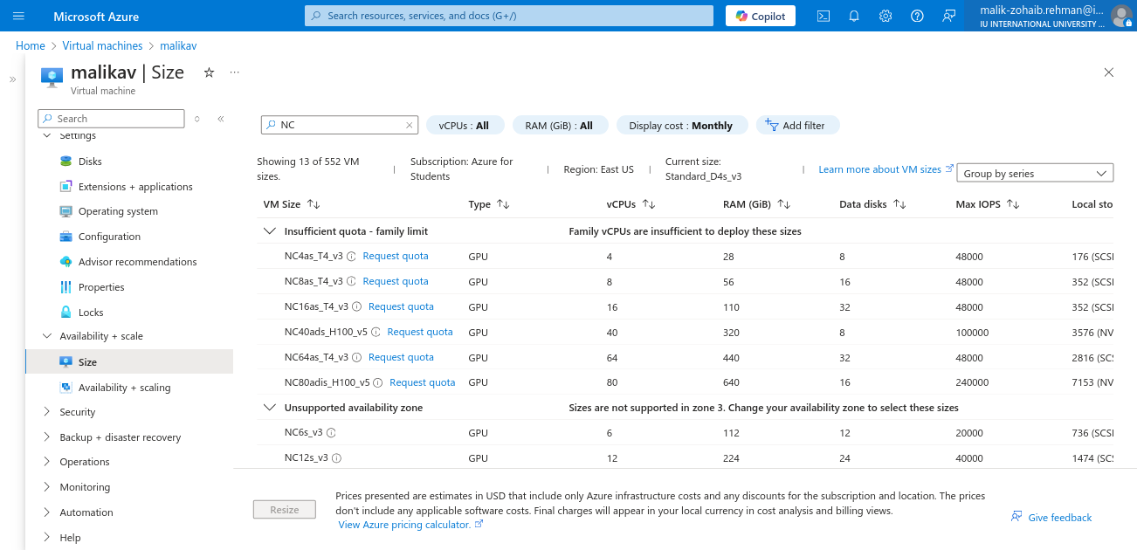Show info for NC4as_T4_v3 size
Screen dimensions: 1137x550
pyautogui.click(x=351, y=257)
